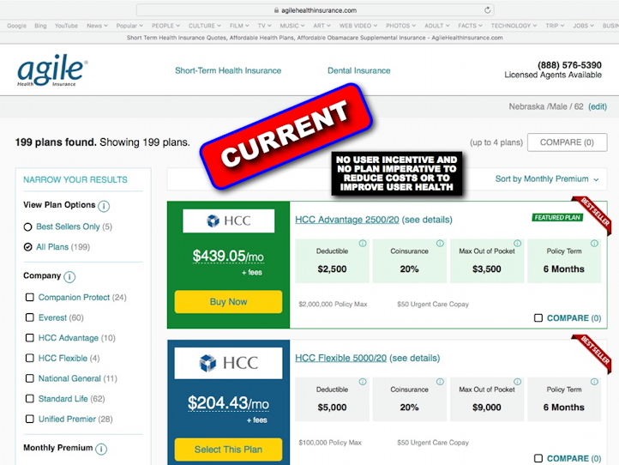Expand the WEB VIDEO bookmarks dropdown
The height and width of the screenshot is (465, 619).
(358, 26)
